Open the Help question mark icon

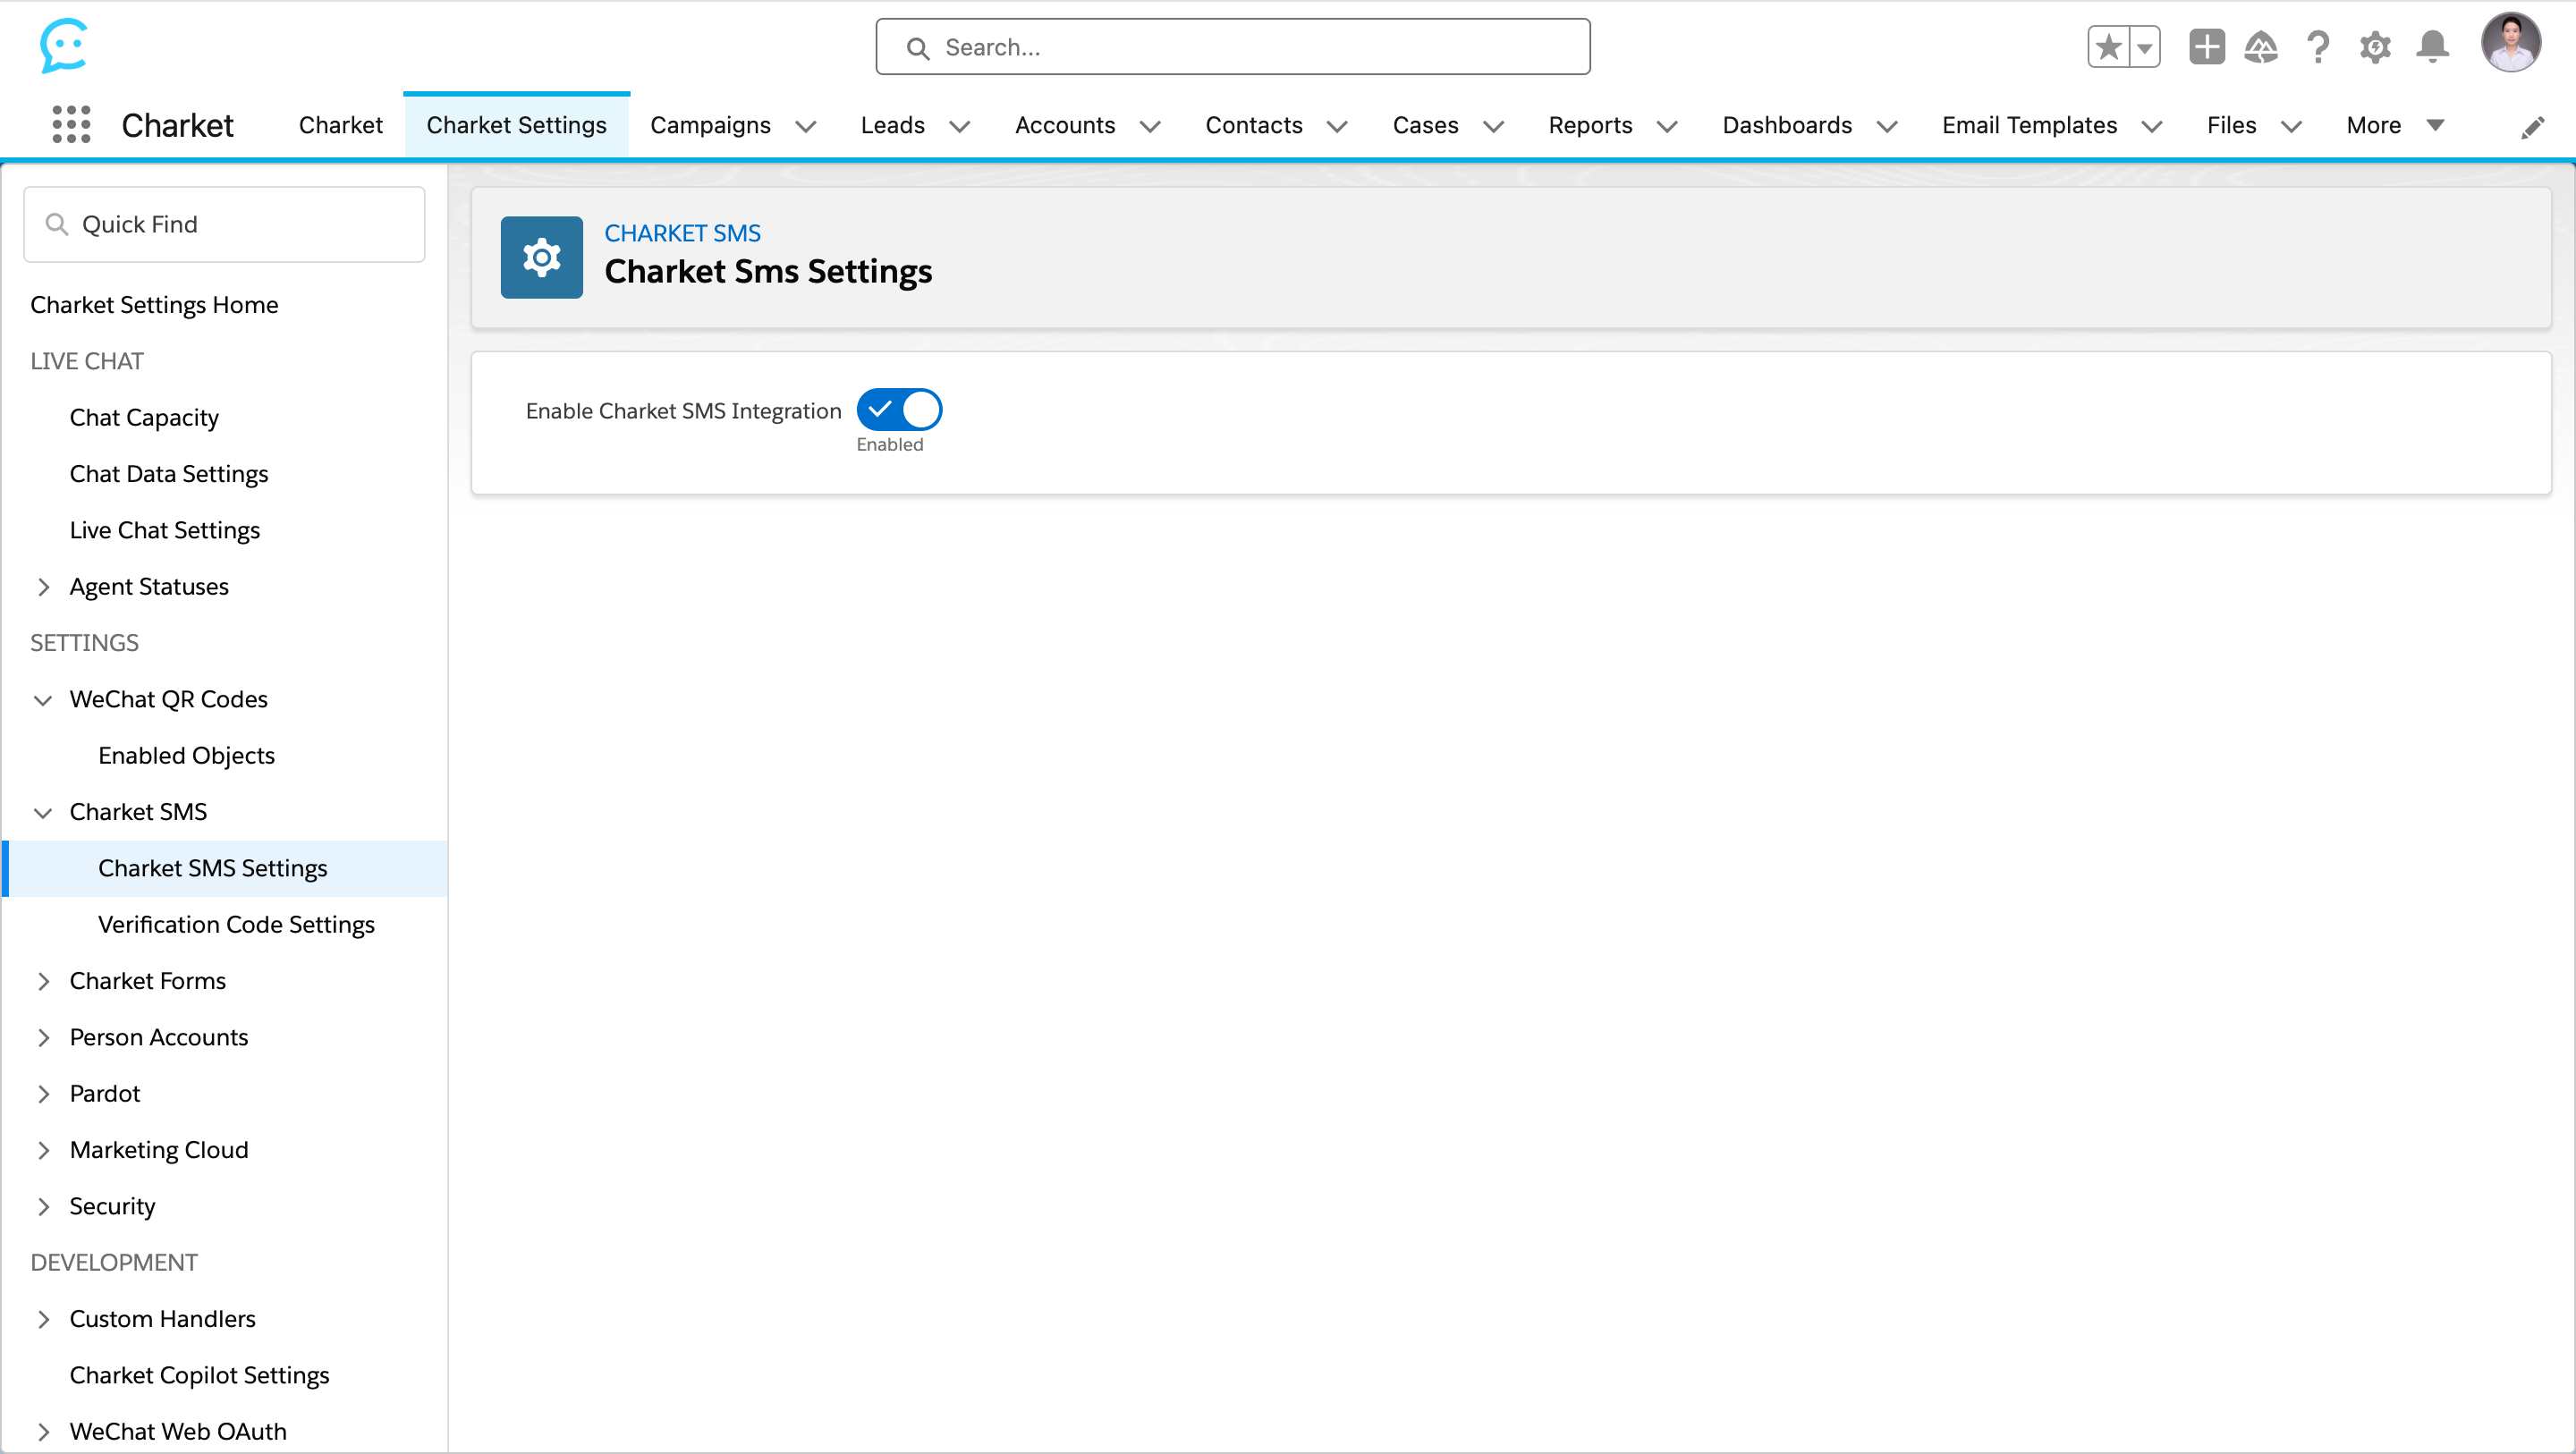[2318, 47]
